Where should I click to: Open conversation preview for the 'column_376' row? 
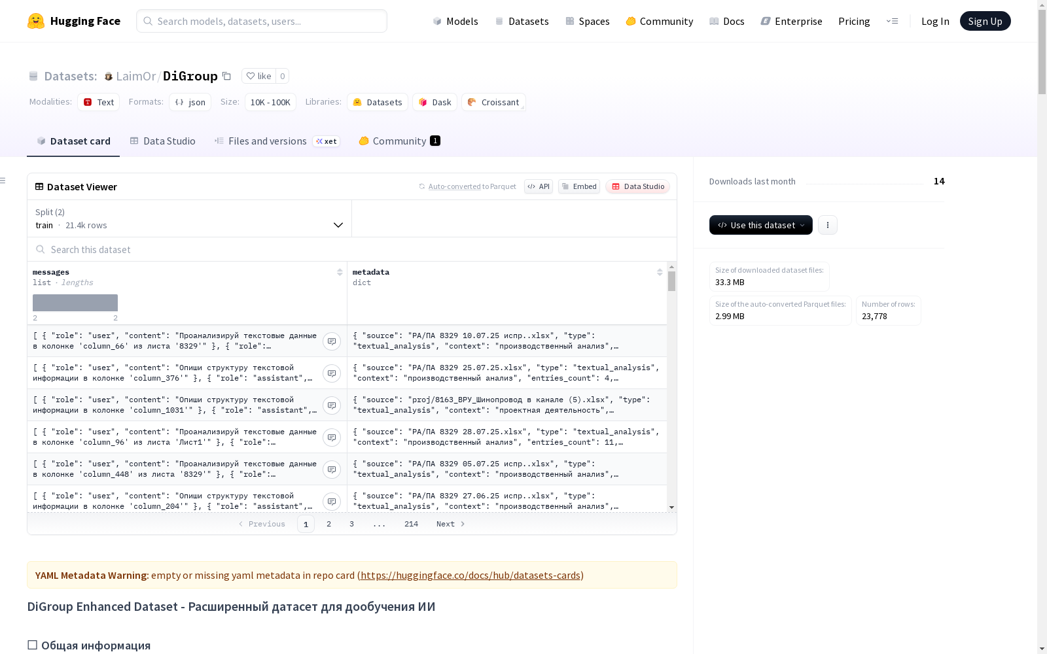click(x=332, y=373)
